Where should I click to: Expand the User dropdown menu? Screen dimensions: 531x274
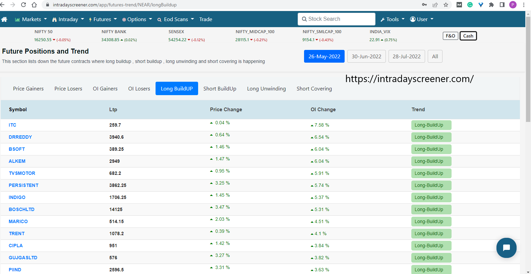tap(422, 19)
